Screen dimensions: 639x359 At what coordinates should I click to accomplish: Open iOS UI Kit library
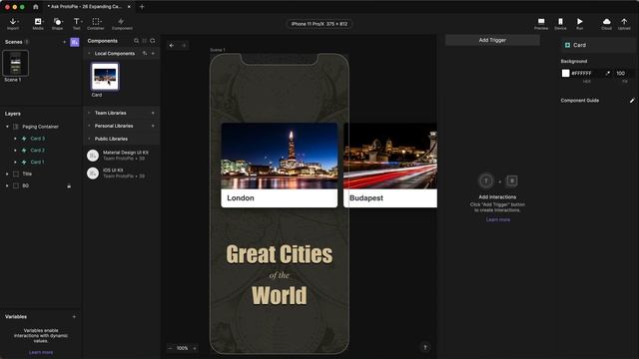click(x=122, y=173)
